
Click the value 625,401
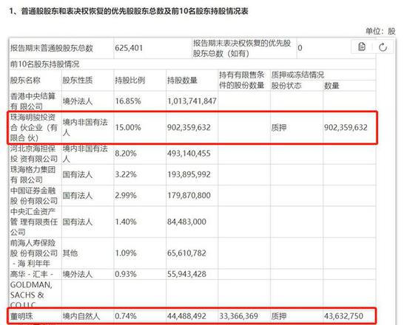129,48
